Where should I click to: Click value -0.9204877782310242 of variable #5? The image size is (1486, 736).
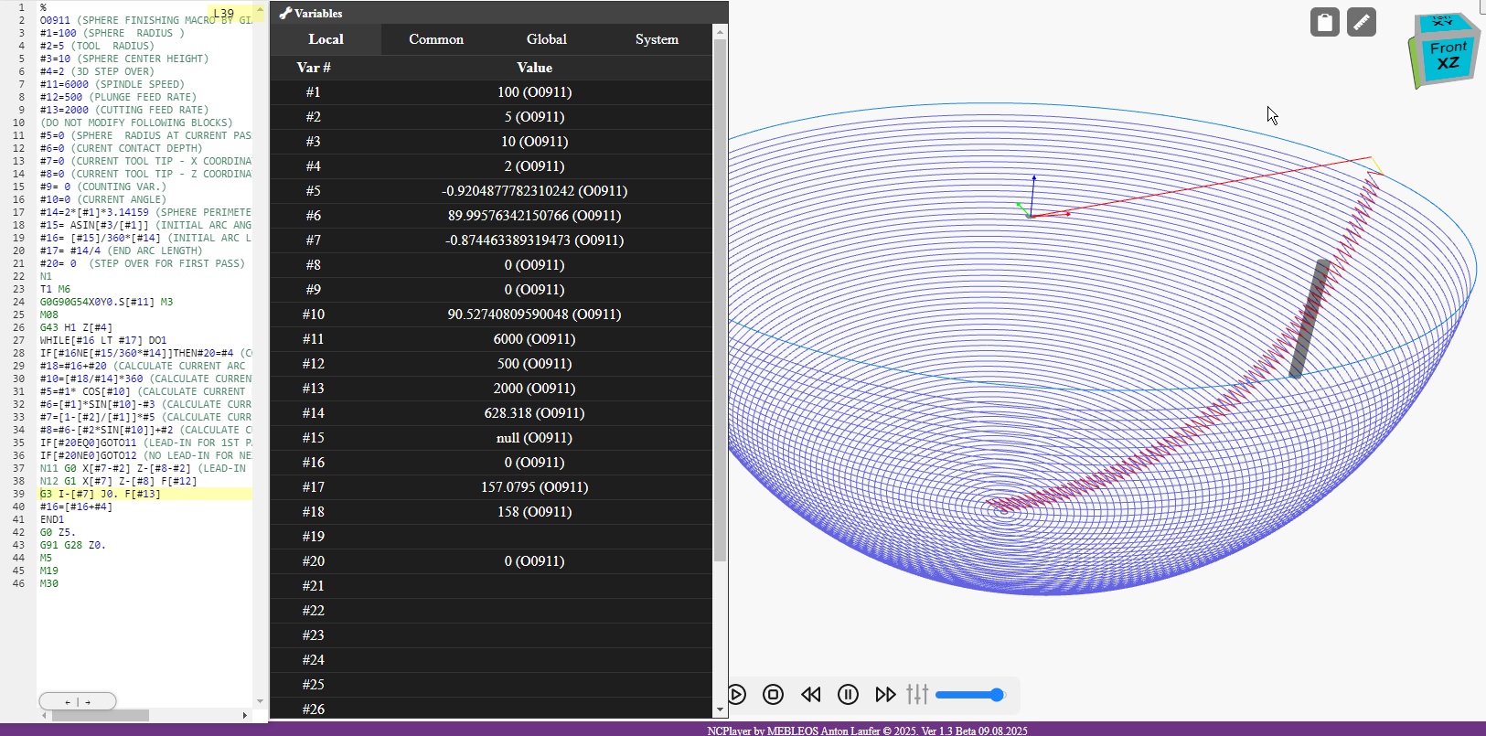535,191
